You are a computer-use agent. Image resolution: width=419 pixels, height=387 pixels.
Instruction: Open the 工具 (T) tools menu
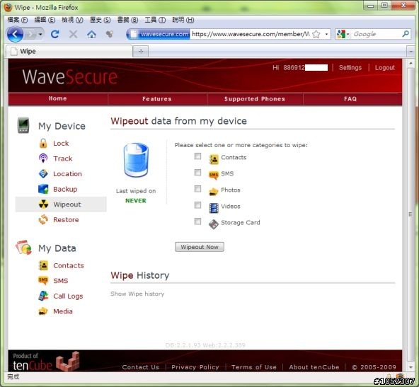tap(155, 20)
